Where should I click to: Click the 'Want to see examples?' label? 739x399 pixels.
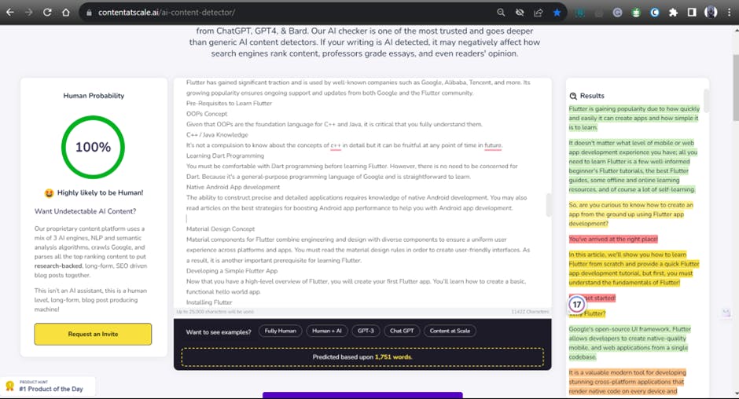click(219, 332)
